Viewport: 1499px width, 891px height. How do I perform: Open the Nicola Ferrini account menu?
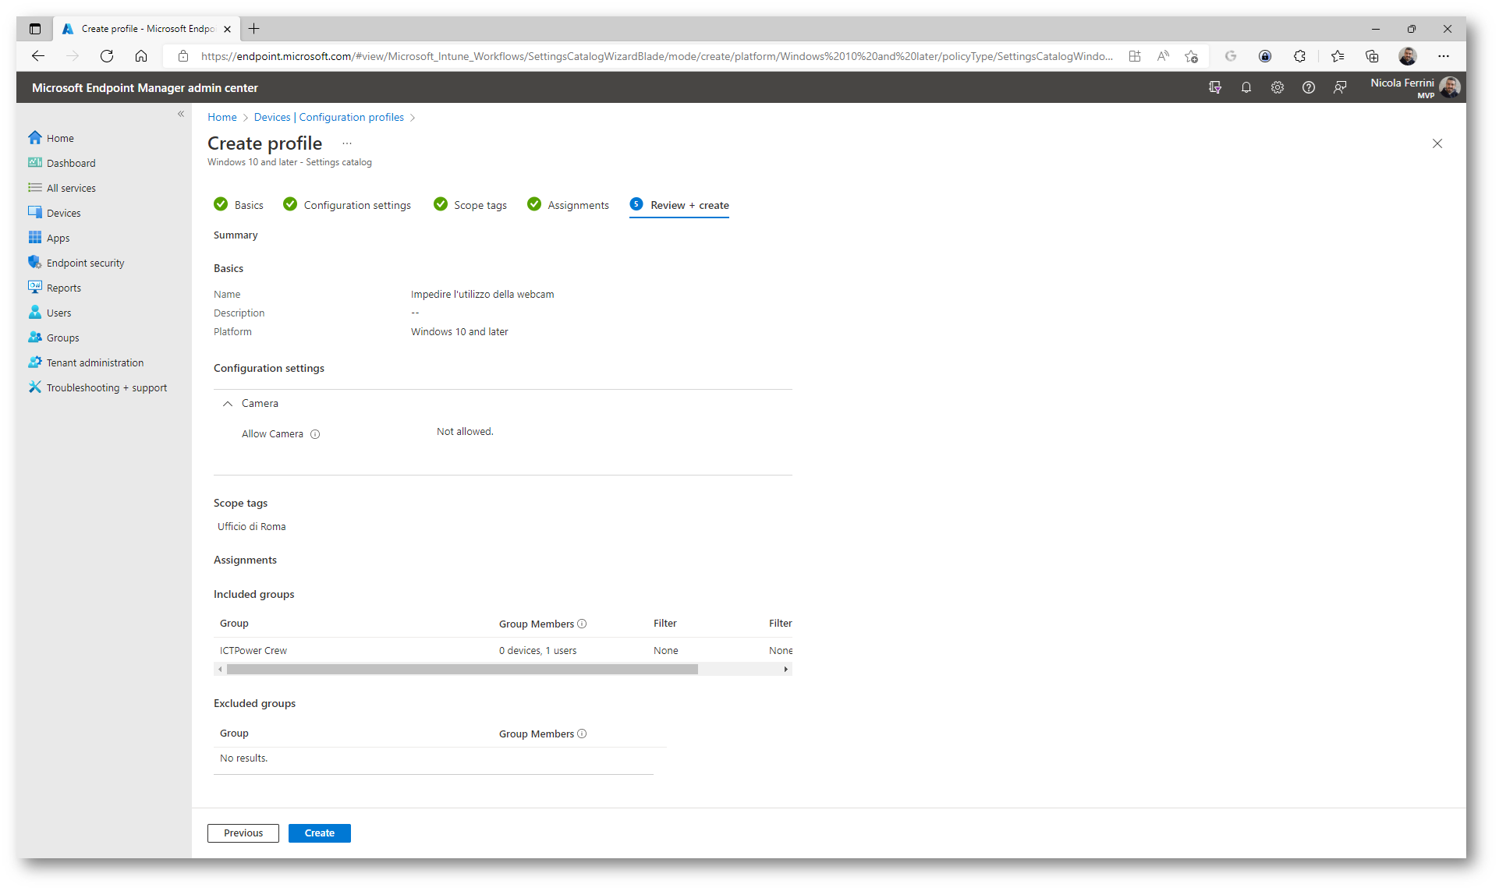1415,87
